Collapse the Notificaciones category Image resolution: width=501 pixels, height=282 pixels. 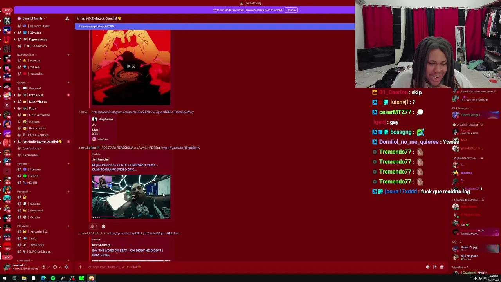click(26, 55)
